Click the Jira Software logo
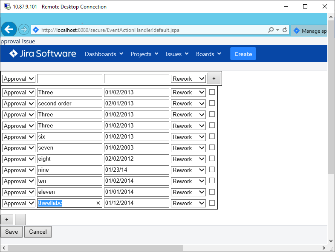 coord(43,54)
